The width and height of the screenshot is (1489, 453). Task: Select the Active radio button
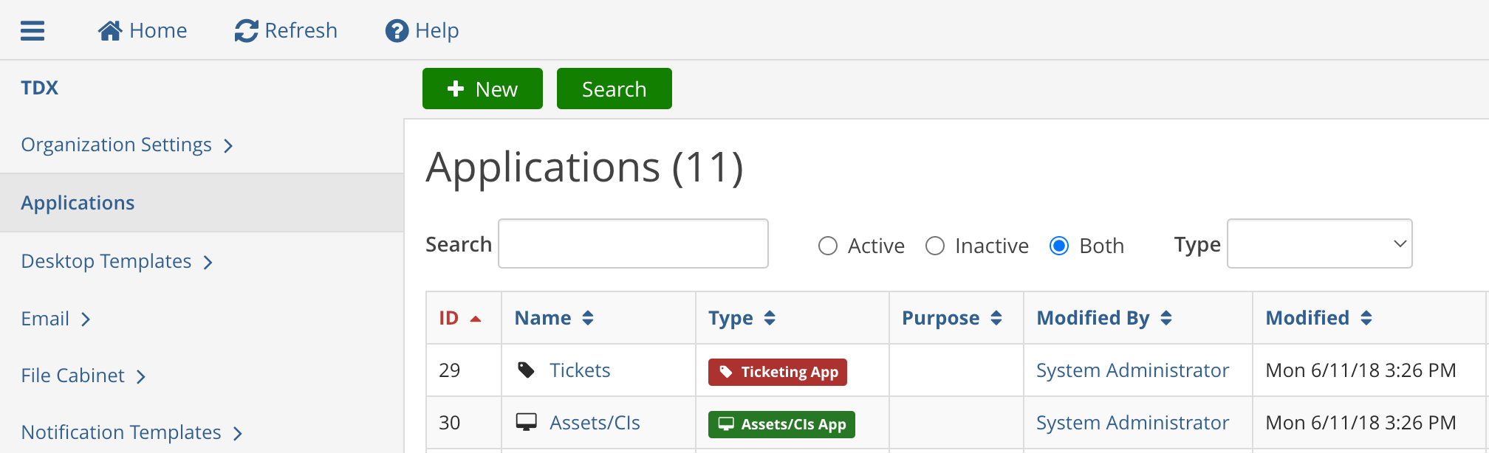pyautogui.click(x=827, y=246)
